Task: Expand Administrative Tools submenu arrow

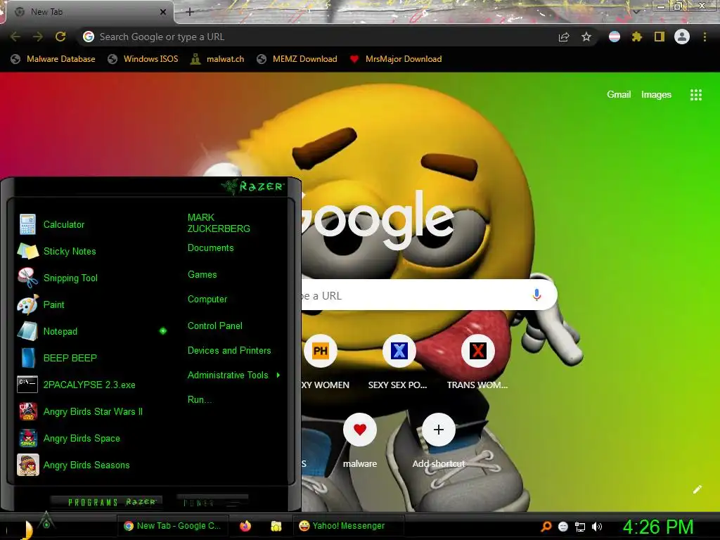Action: click(278, 375)
